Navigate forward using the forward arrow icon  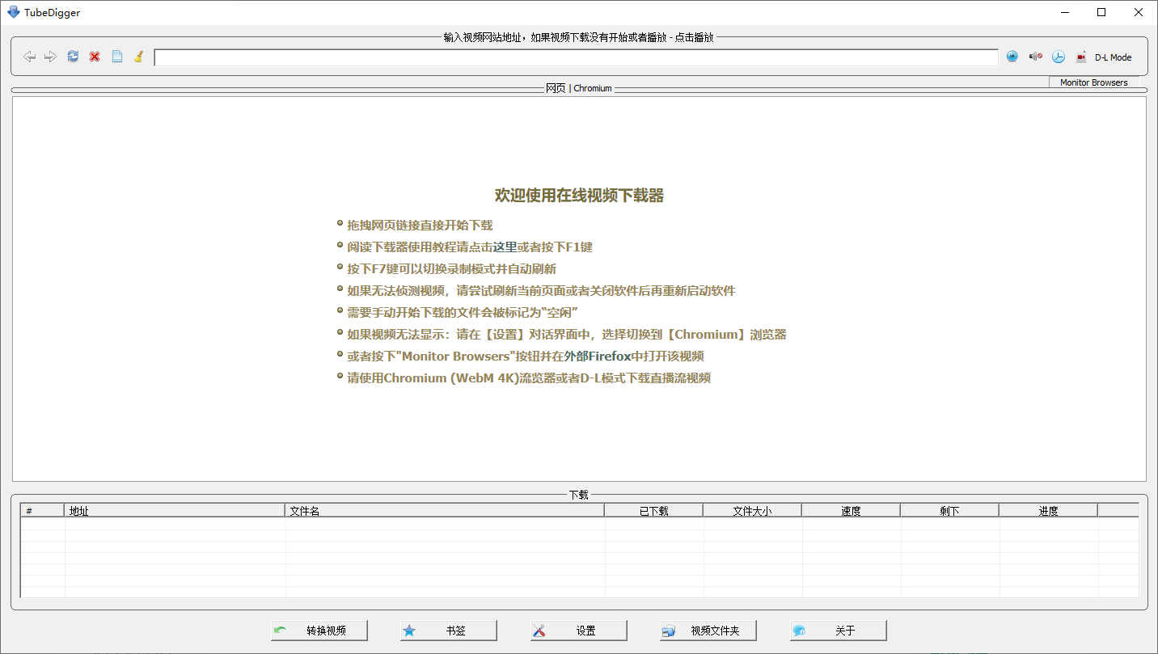(x=50, y=56)
